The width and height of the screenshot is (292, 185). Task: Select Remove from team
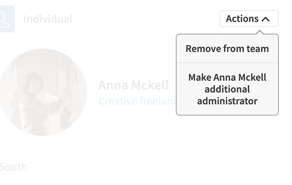coord(227,49)
